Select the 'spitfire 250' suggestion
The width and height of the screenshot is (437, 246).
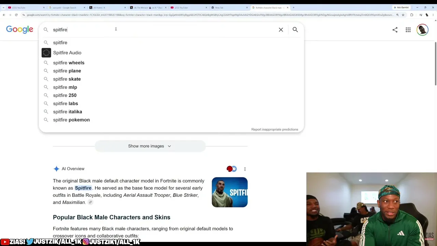click(171, 95)
